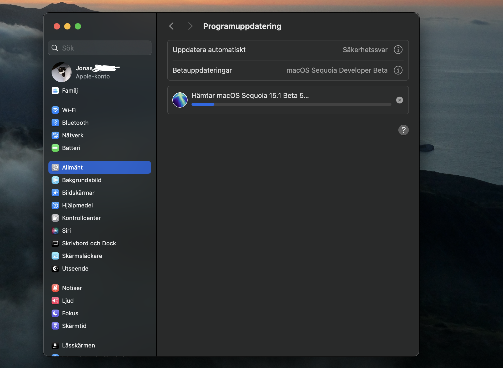503x368 pixels.
Task: Click the Notiser label
Action: tap(72, 288)
